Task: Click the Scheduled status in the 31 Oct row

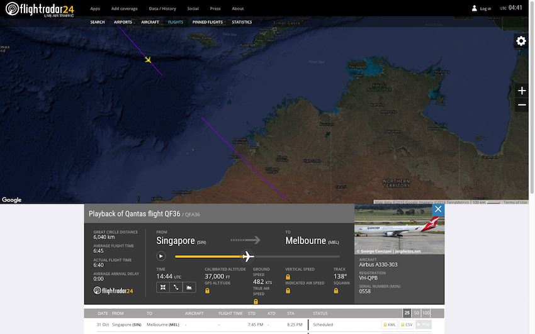Action: [323, 325]
